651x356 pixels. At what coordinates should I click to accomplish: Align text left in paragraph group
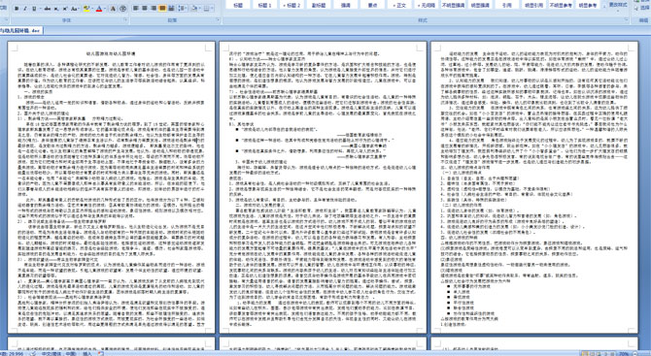pos(135,9)
